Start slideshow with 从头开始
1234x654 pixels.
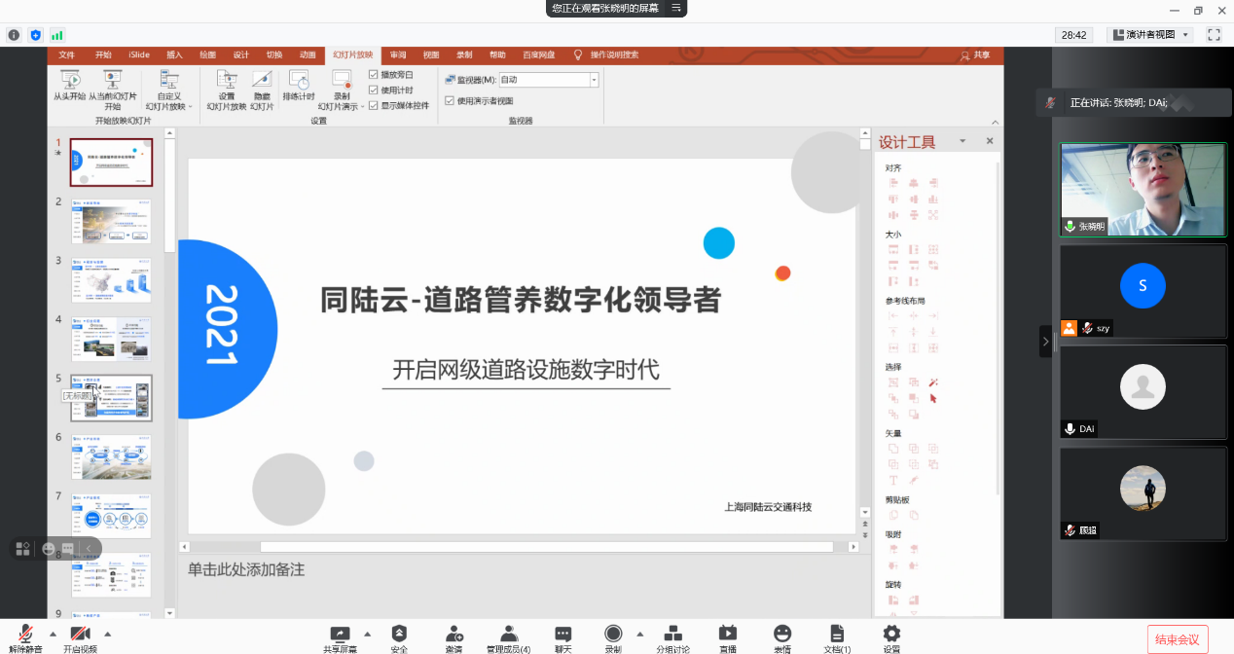69,87
